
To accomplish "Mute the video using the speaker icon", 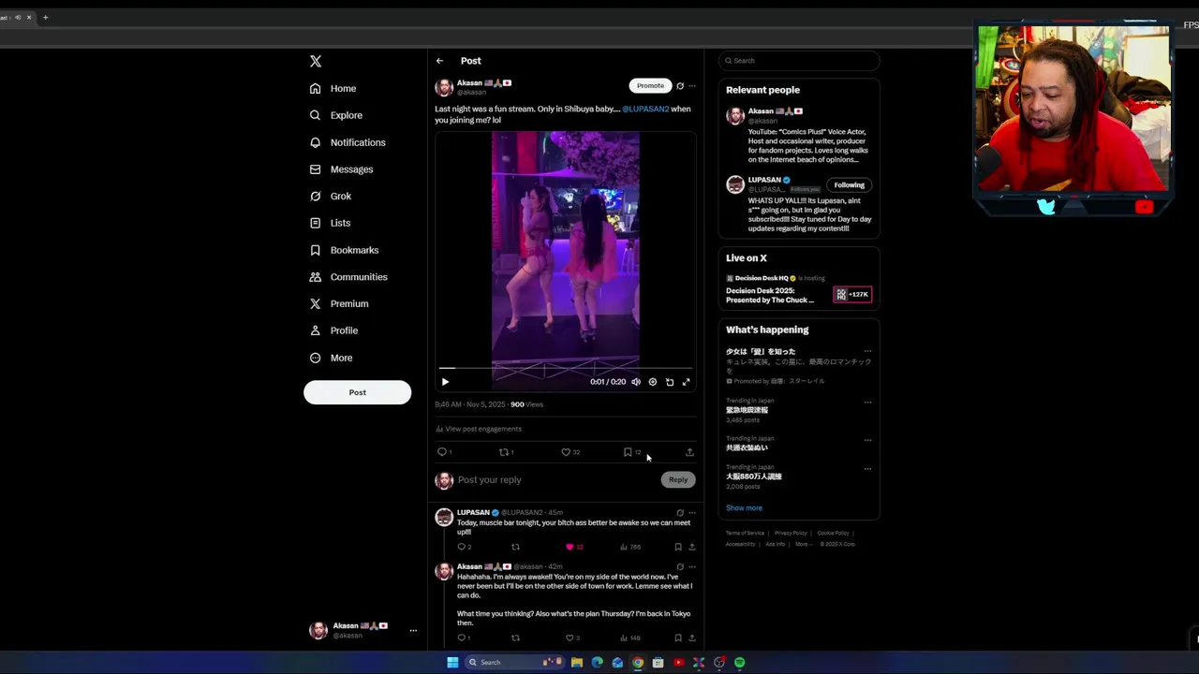I will (636, 382).
